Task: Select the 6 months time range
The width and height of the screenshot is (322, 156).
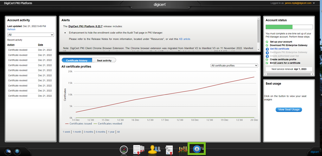Action: pyautogui.click(x=100, y=132)
